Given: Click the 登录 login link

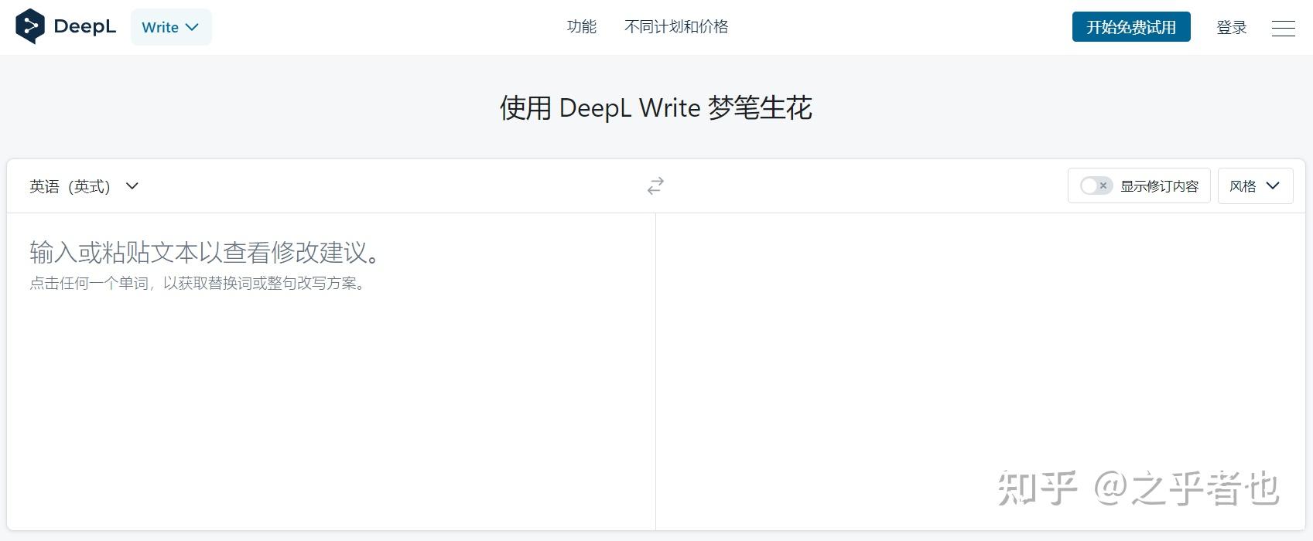Looking at the screenshot, I should pyautogui.click(x=1232, y=28).
